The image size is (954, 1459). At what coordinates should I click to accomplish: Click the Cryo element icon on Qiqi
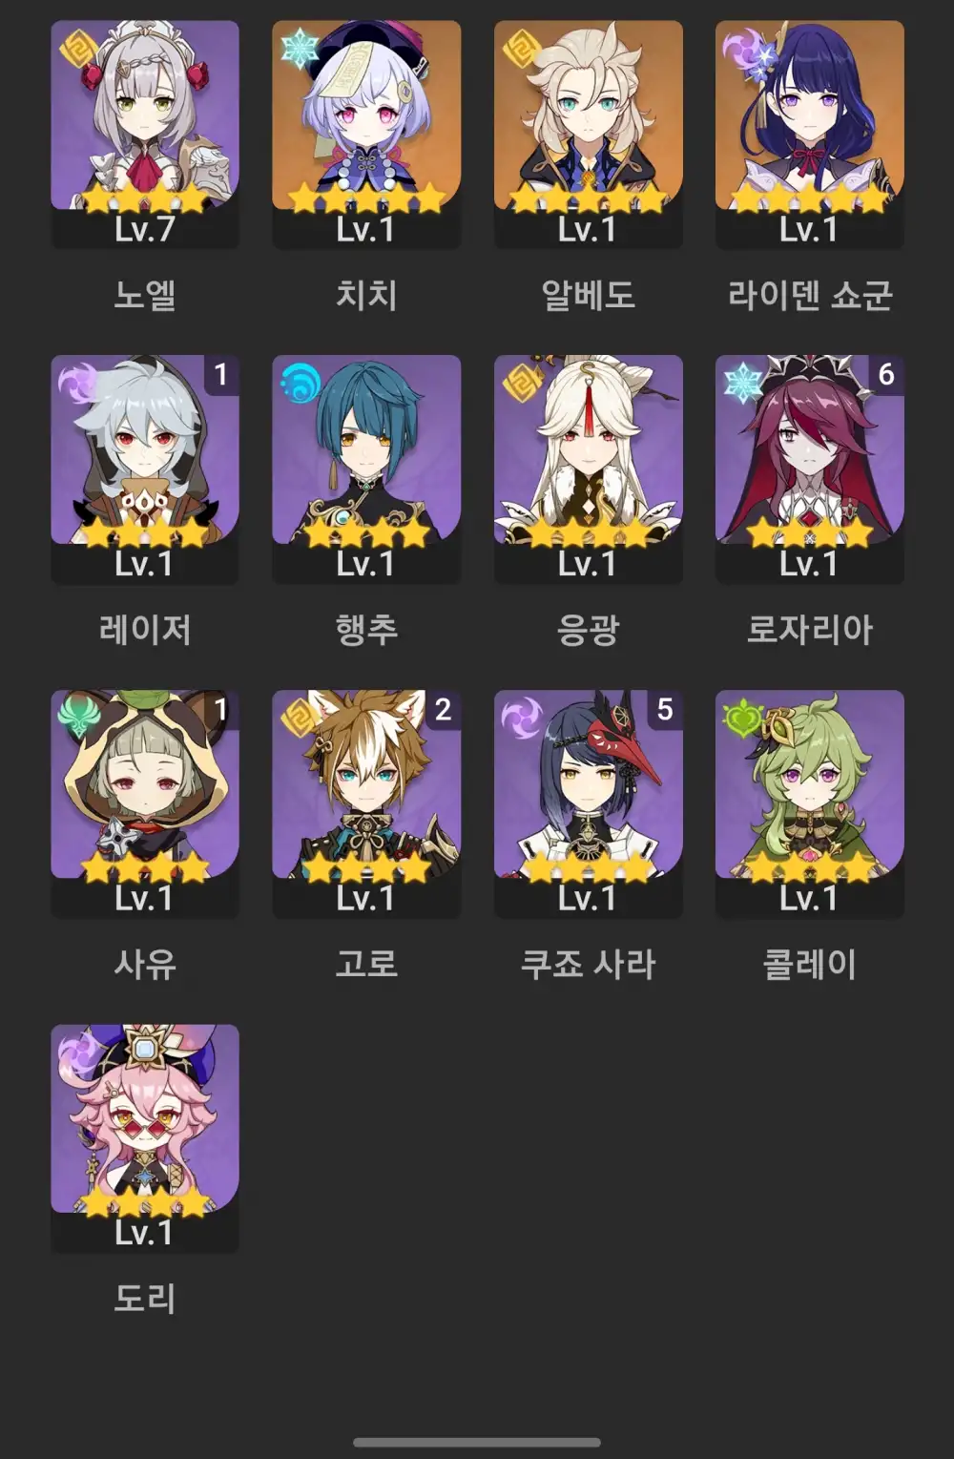coord(300,48)
